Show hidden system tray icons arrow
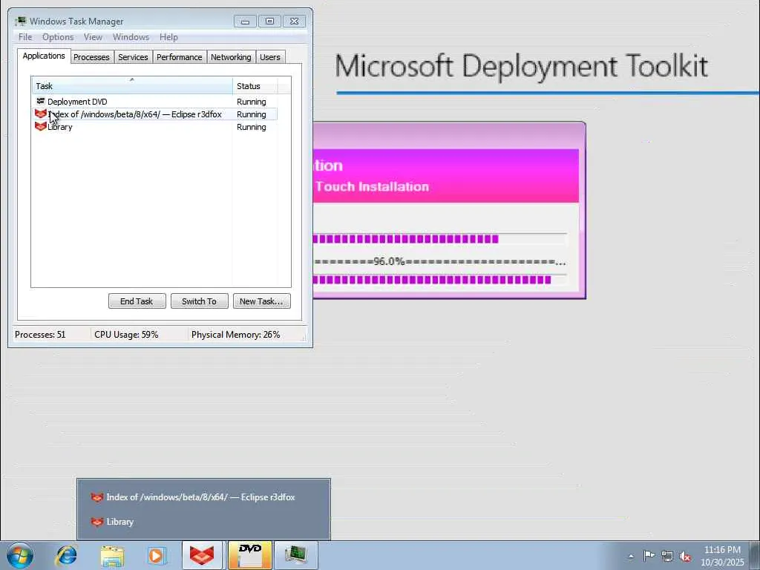The image size is (760, 570). (x=631, y=557)
